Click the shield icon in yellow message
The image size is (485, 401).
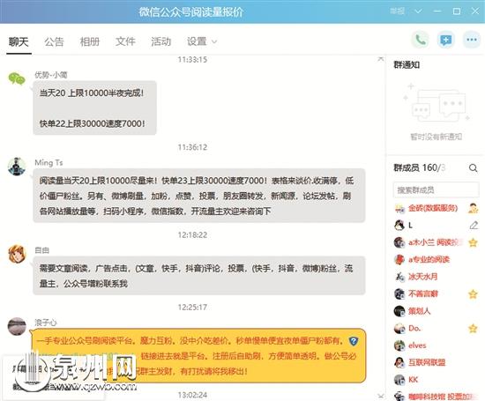[354, 341]
